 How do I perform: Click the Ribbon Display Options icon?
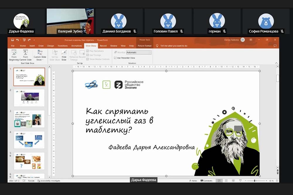pyautogui.click(x=251, y=40)
